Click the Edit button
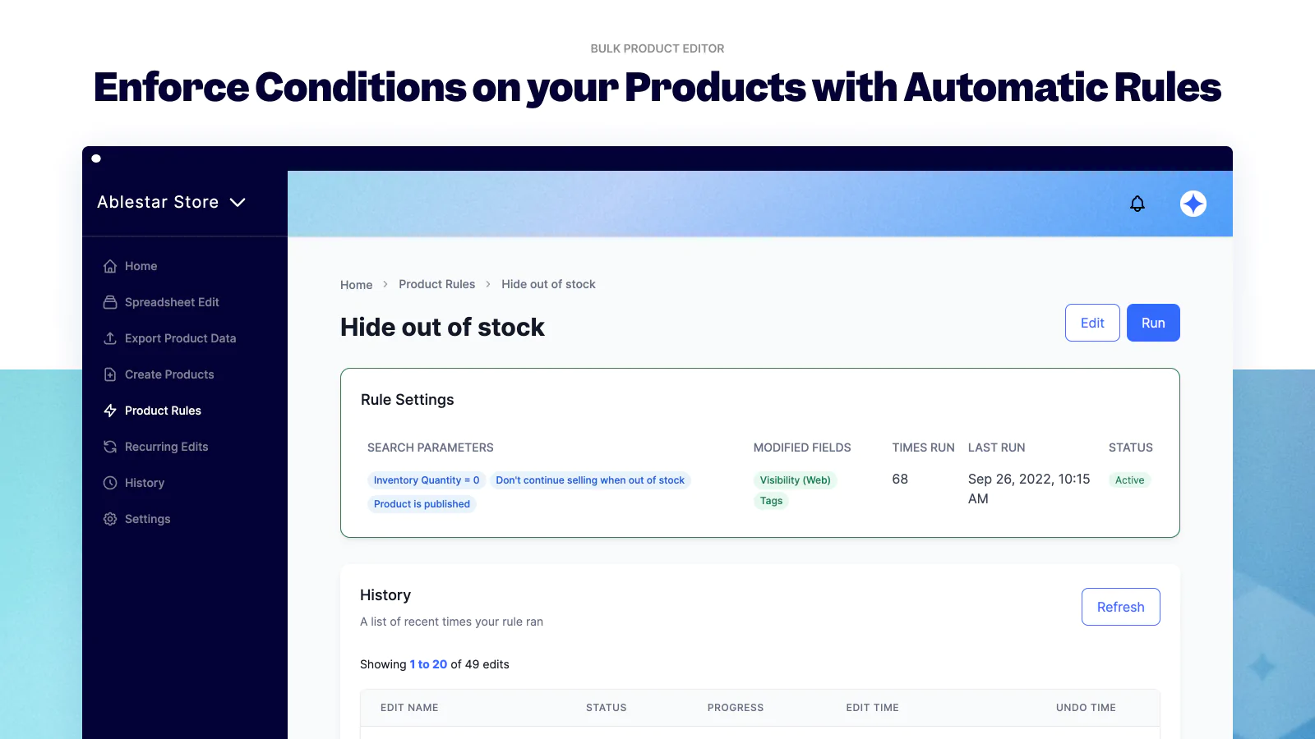 point(1092,323)
